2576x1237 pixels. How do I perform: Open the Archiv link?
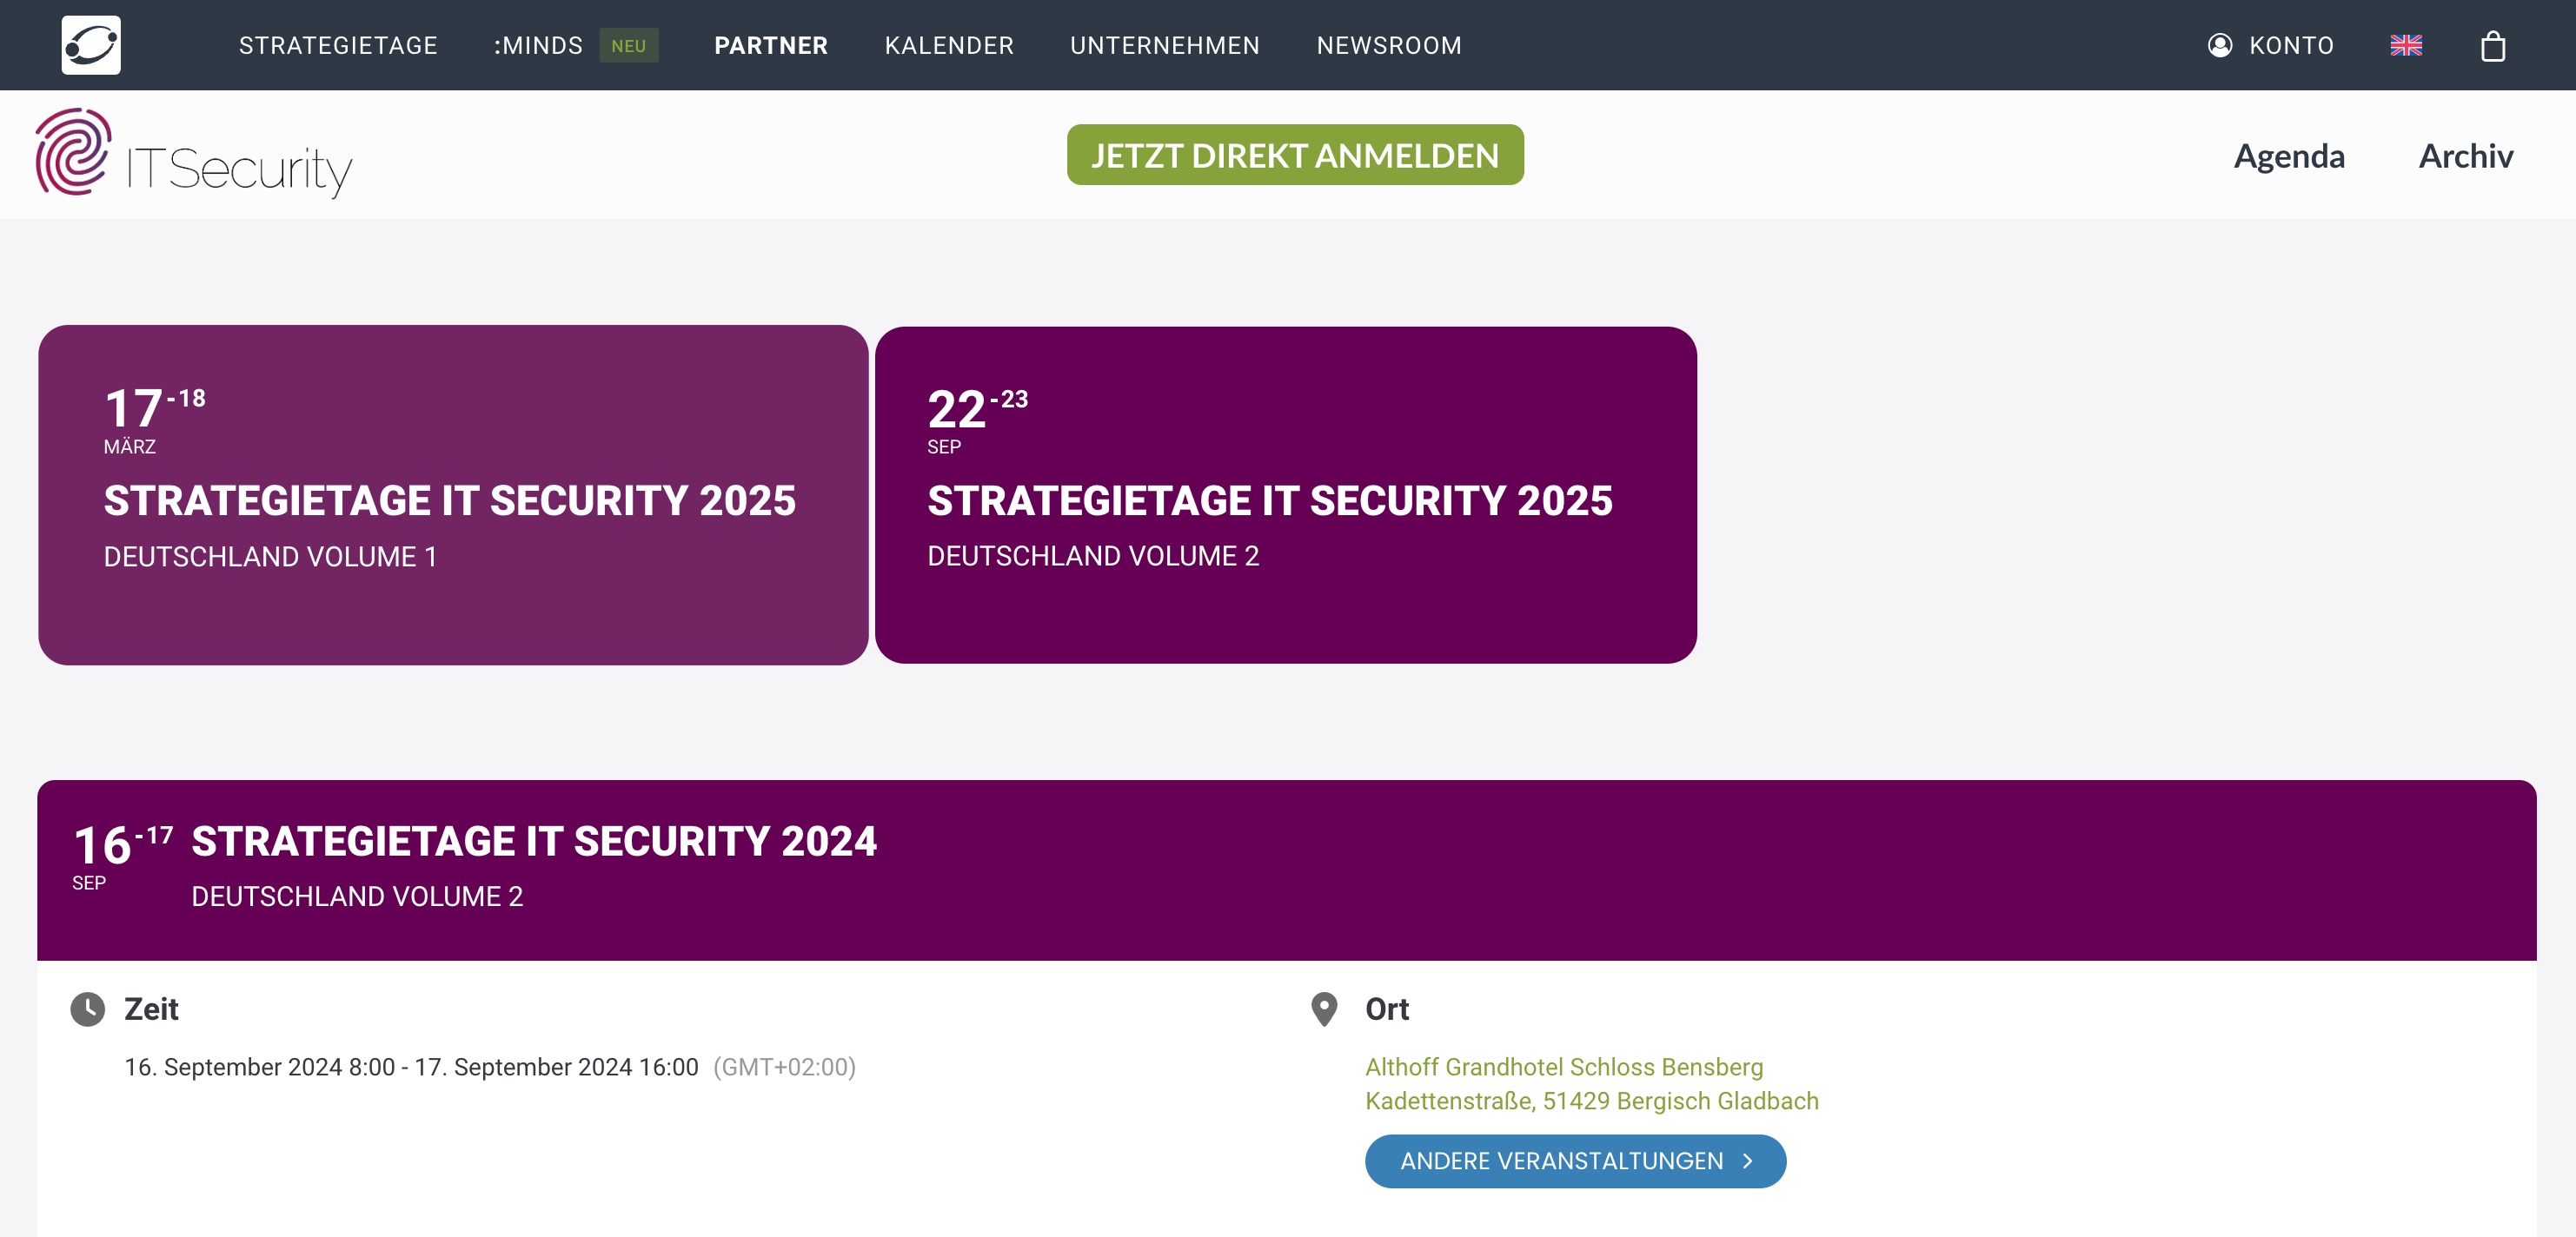pos(2465,155)
